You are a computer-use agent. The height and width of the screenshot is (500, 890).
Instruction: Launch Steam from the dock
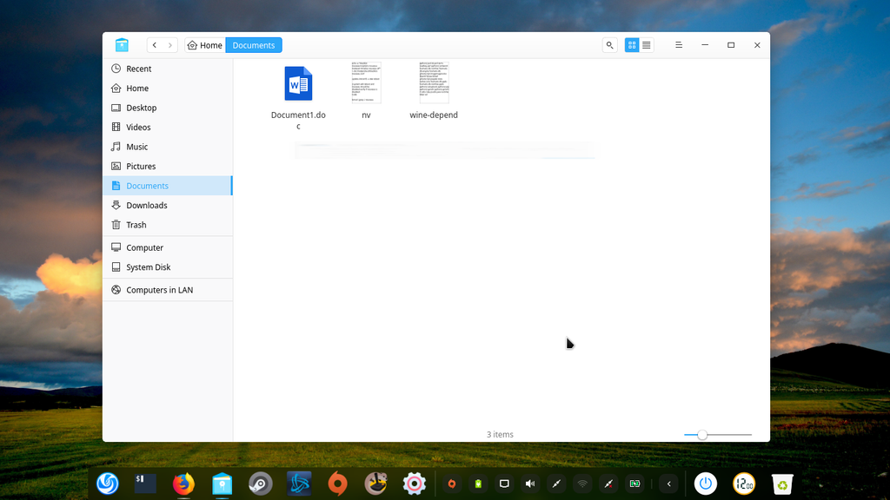click(x=261, y=484)
